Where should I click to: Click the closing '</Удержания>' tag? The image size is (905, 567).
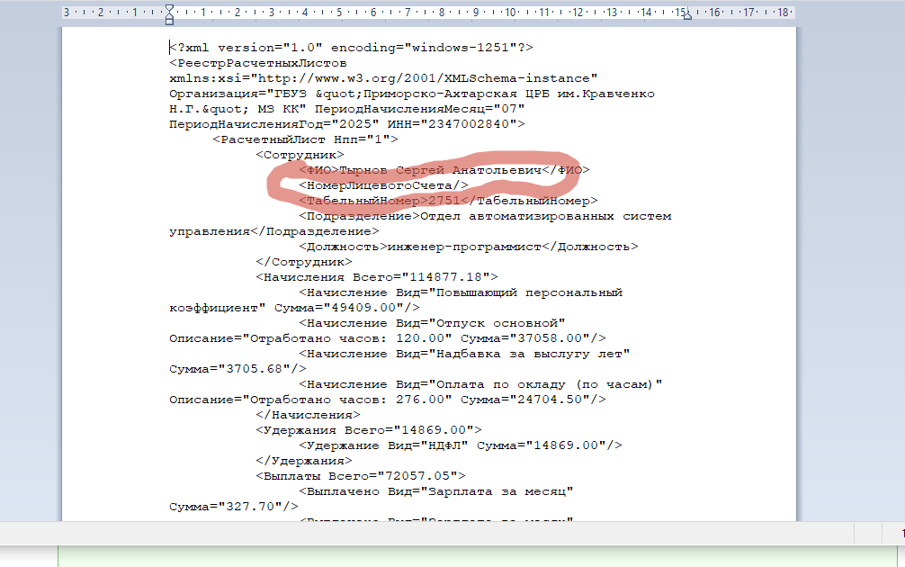[304, 461]
